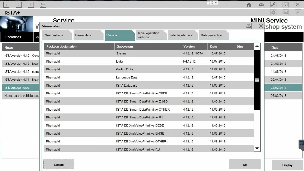The image size is (304, 171).
Task: Click the Date column header in dialog
Action: pos(221,46)
